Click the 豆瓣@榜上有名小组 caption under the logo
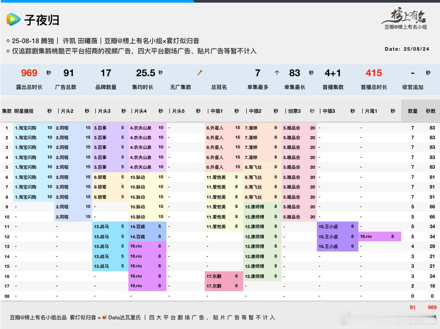This screenshot has height=329, width=440. tap(406, 27)
